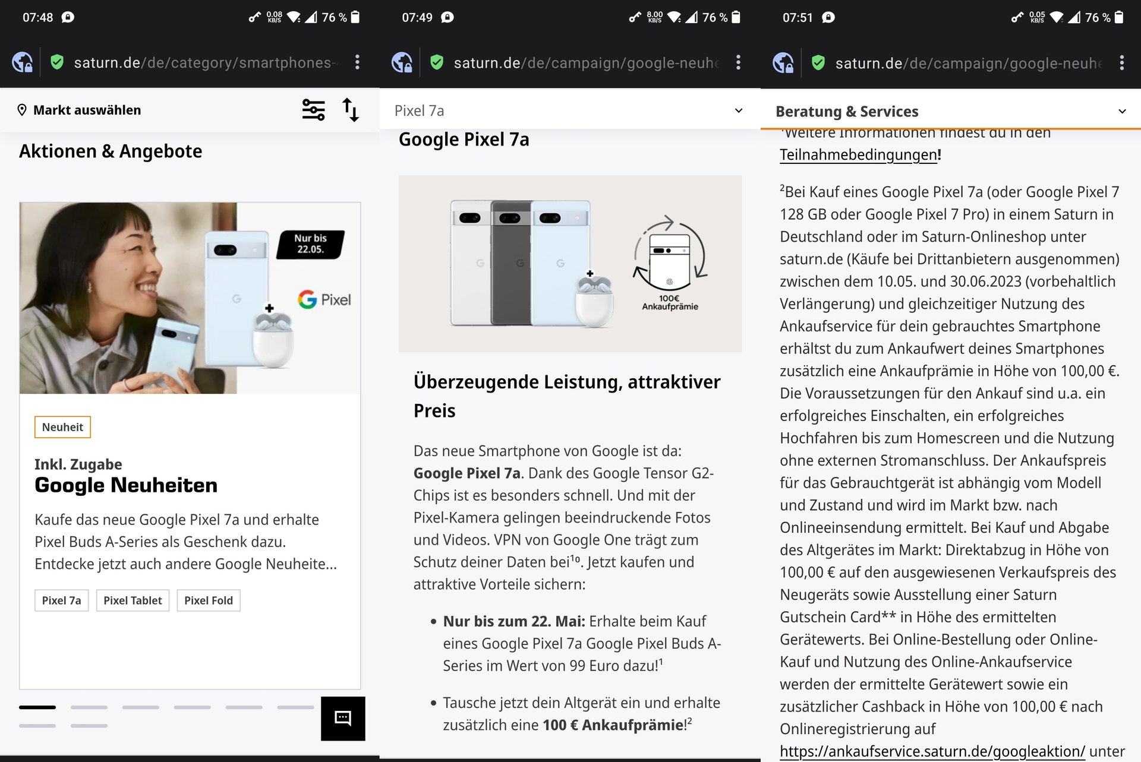This screenshot has width=1141, height=762.
Task: Tap the globe privacy icon in middle browser
Action: click(x=402, y=62)
